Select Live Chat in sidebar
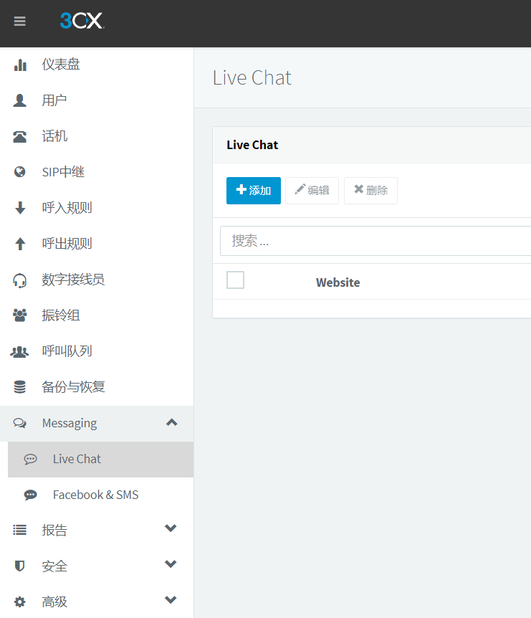This screenshot has width=531, height=618. coord(100,459)
